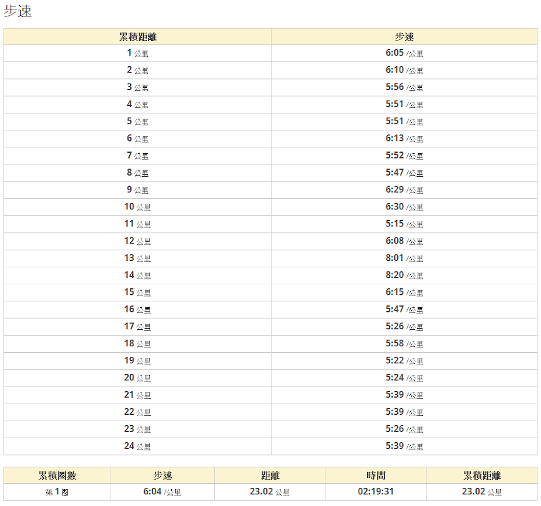This screenshot has height=506, width=541.
Task: Select the 13 公里 distance cell
Action: 138,259
